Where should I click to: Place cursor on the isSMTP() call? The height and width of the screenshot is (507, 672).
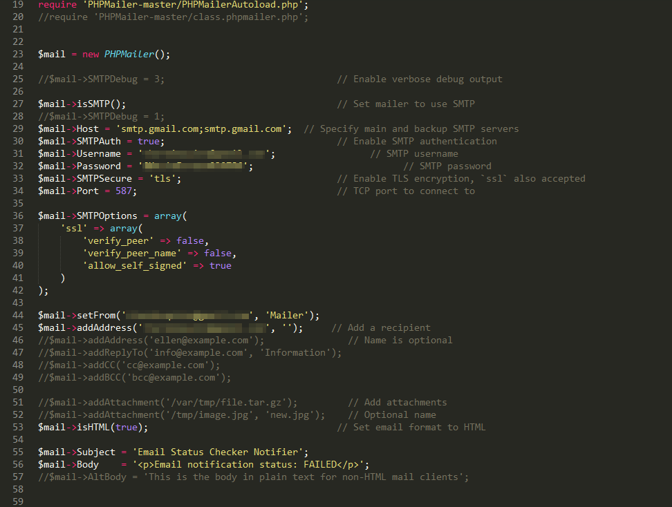pos(98,104)
